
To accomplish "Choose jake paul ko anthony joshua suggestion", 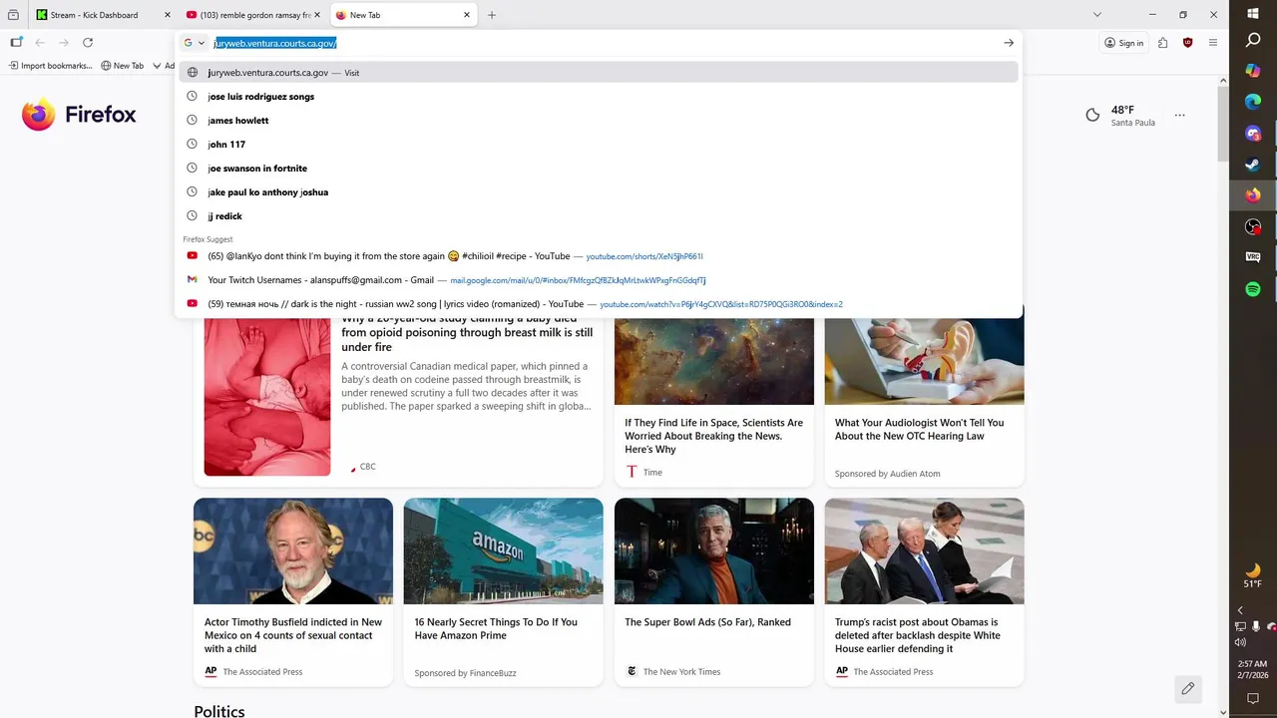I will [x=599, y=192].
